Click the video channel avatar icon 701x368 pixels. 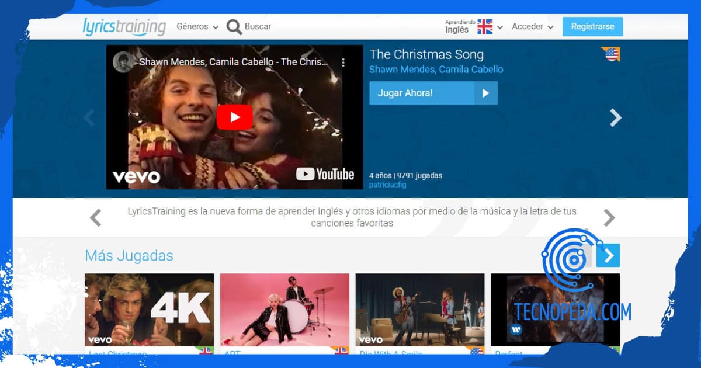[123, 62]
